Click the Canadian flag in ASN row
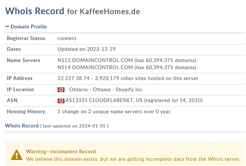Screen dimensions: 246x166 61,101
